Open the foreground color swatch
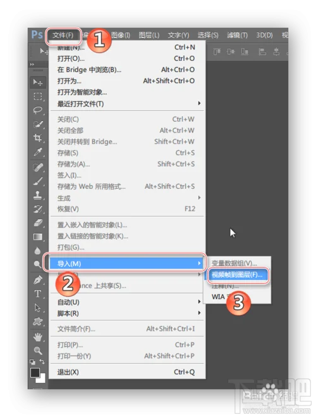The width and height of the screenshot is (316, 417). (35, 373)
